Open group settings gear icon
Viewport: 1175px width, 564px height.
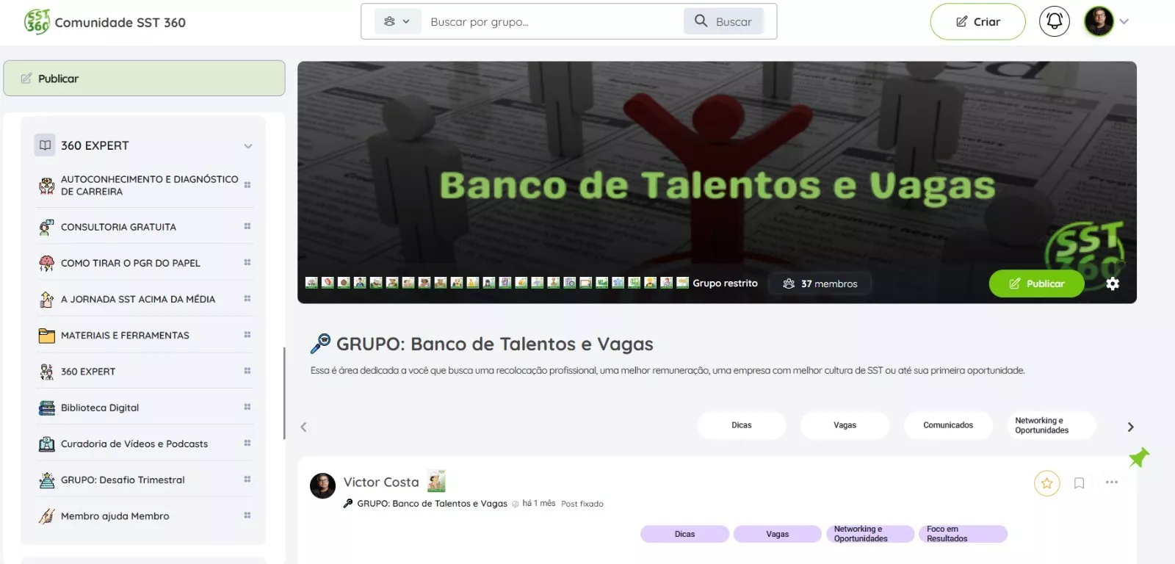point(1113,283)
